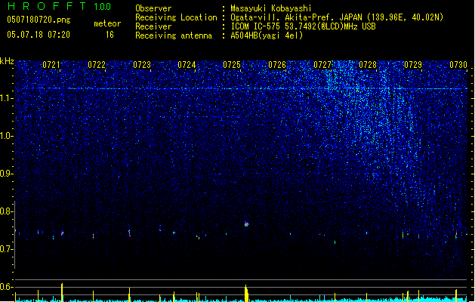Click the bright meteor echo after 0725
This screenshot has width=475, height=302.
point(246,224)
